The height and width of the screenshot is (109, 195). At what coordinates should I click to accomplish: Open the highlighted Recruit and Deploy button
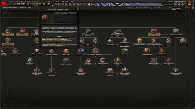pyautogui.click(x=36, y=4)
